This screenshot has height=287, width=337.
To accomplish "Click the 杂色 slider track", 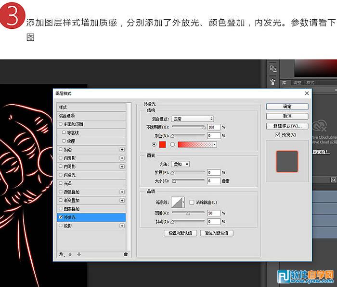I will 188,135.
